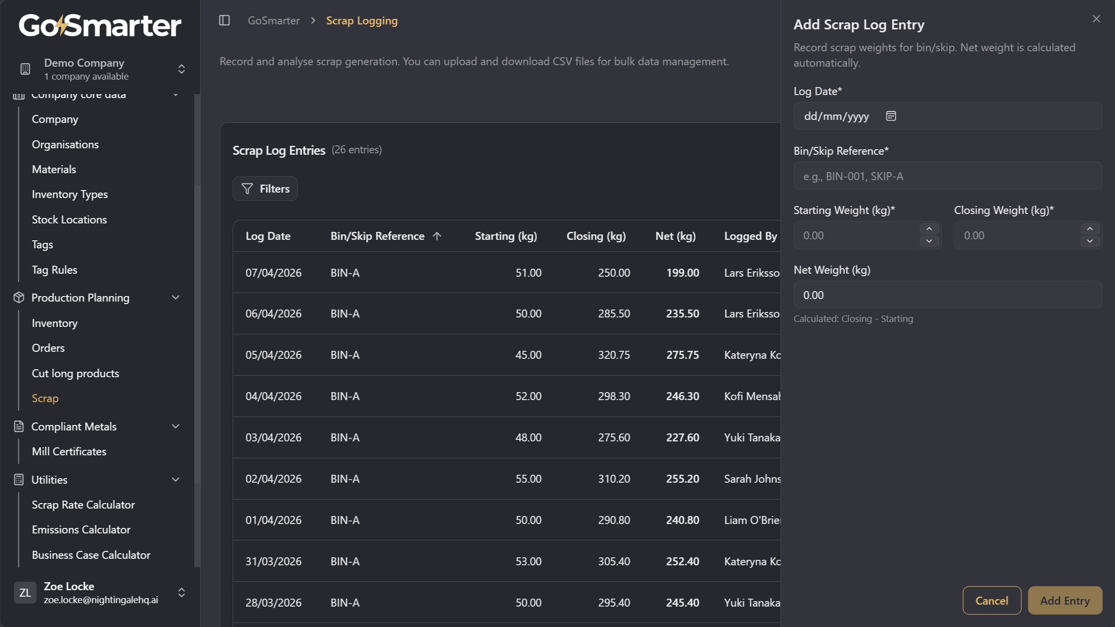Navigate to GoSmarter breadcrumb link
The image size is (1115, 627).
[273, 20]
